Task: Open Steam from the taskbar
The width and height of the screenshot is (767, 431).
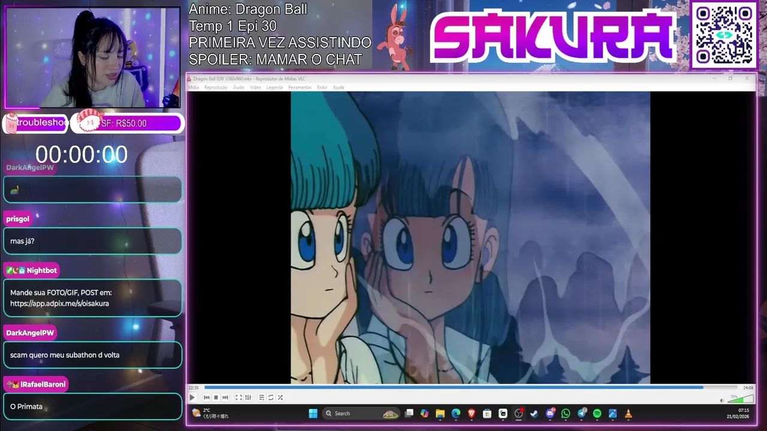Action: coord(535,414)
